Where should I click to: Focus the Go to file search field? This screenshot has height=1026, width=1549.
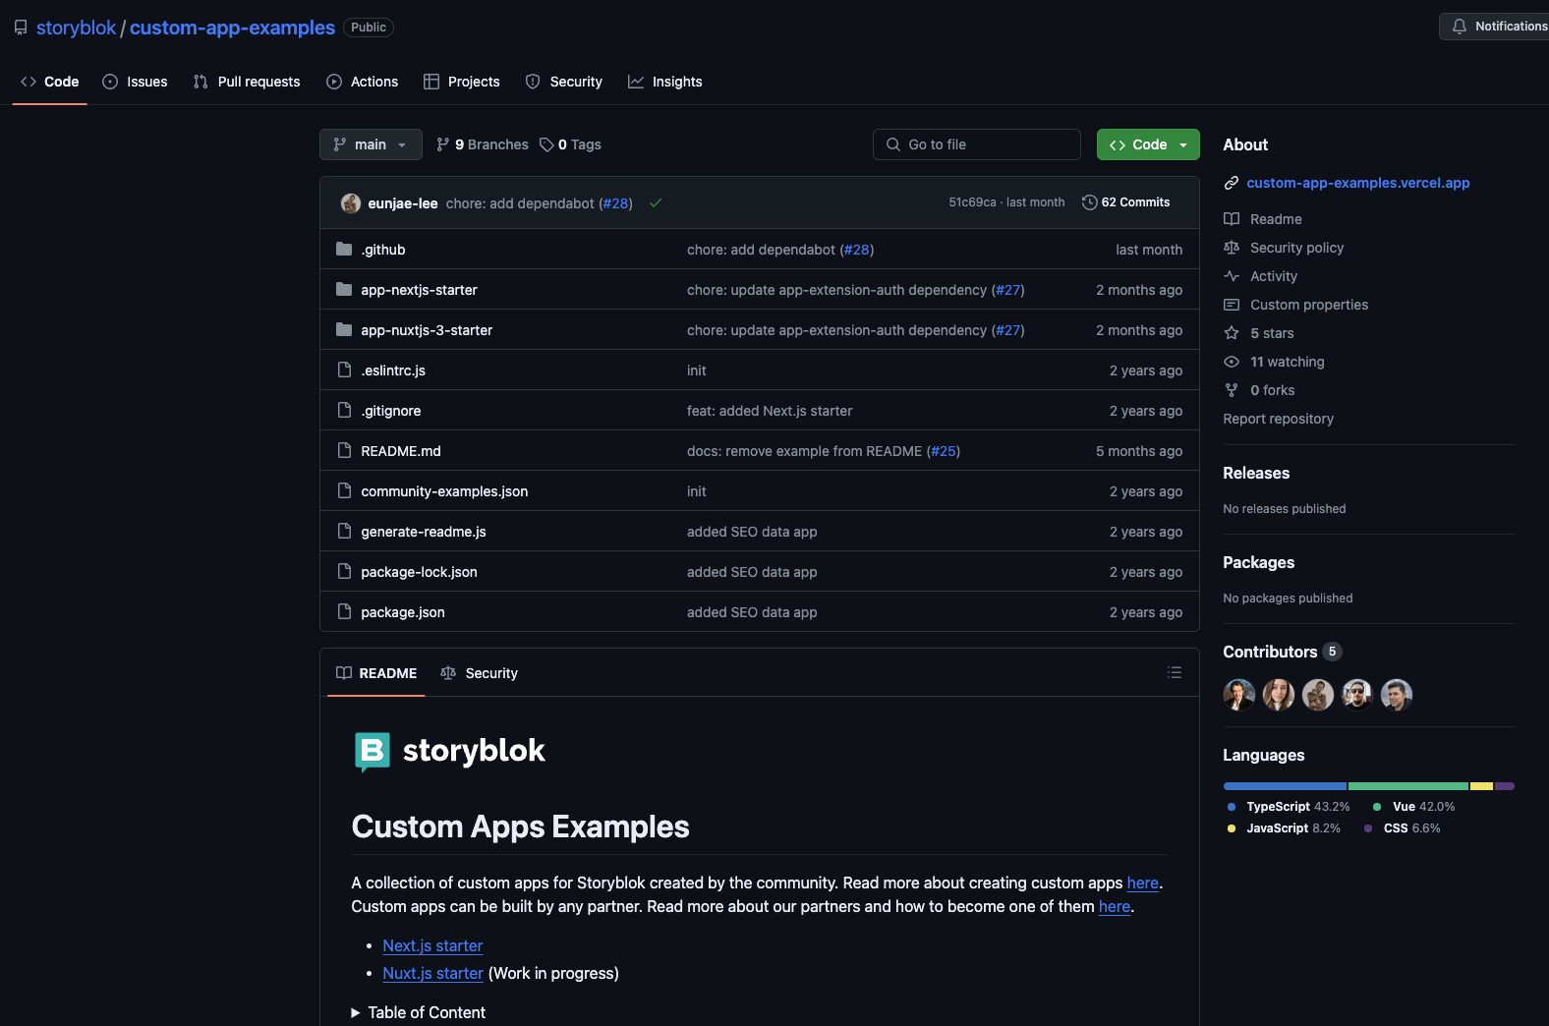(x=977, y=144)
